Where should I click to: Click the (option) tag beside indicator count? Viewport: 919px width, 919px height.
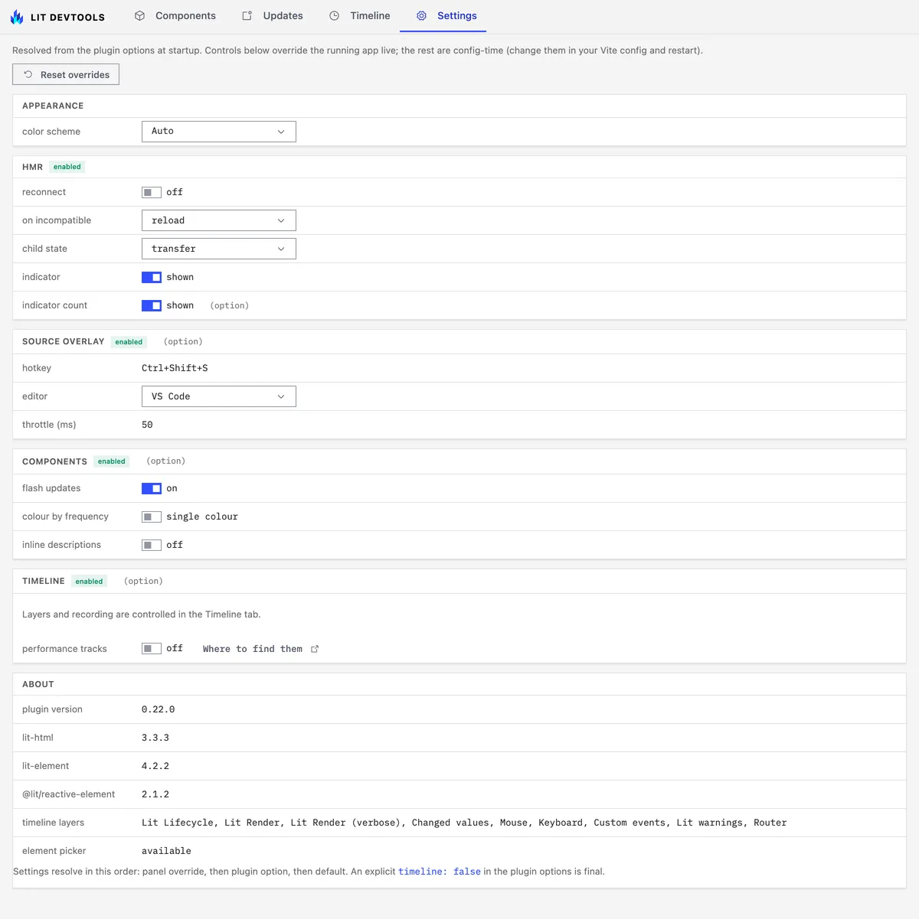230,305
